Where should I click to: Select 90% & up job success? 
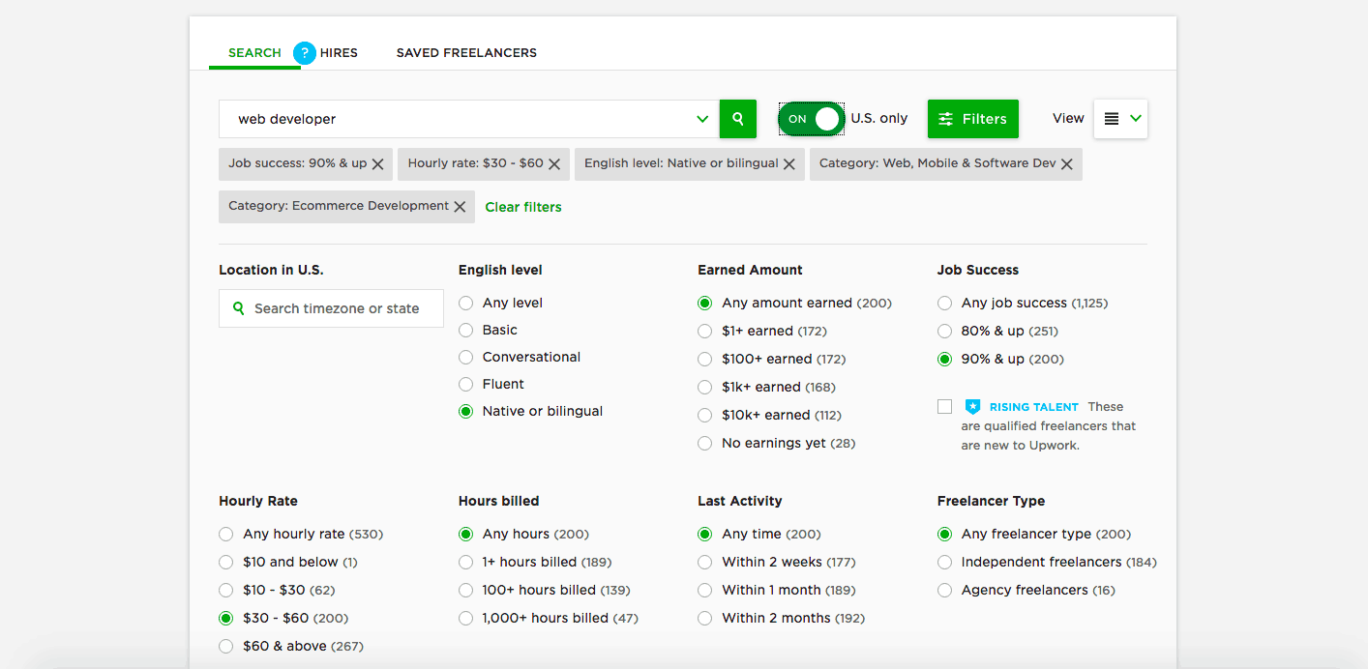945,359
